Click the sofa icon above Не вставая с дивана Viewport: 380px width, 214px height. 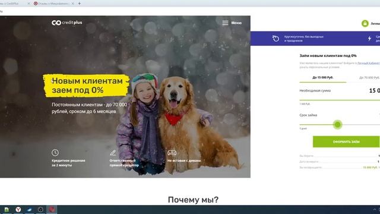click(x=172, y=152)
